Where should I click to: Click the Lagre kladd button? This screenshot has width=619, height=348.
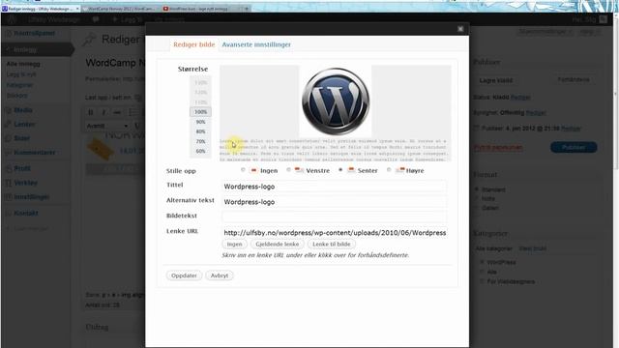(496, 80)
